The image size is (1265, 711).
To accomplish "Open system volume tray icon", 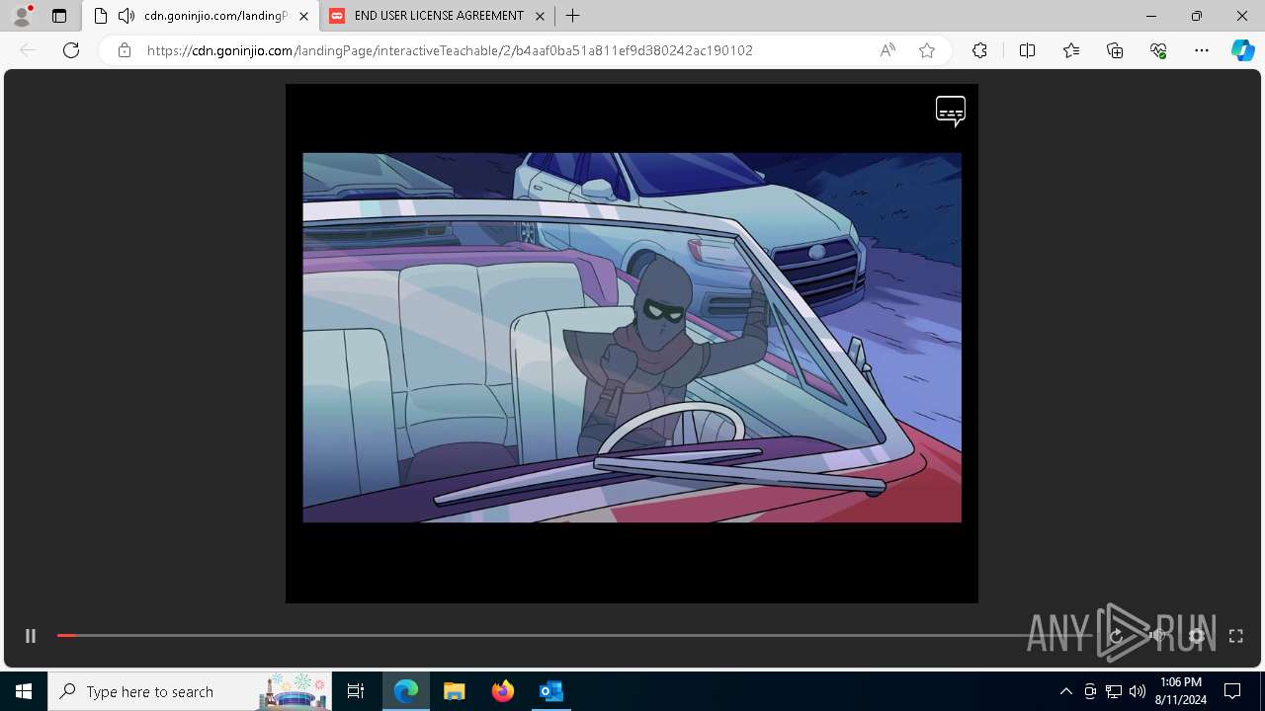I will [1138, 691].
